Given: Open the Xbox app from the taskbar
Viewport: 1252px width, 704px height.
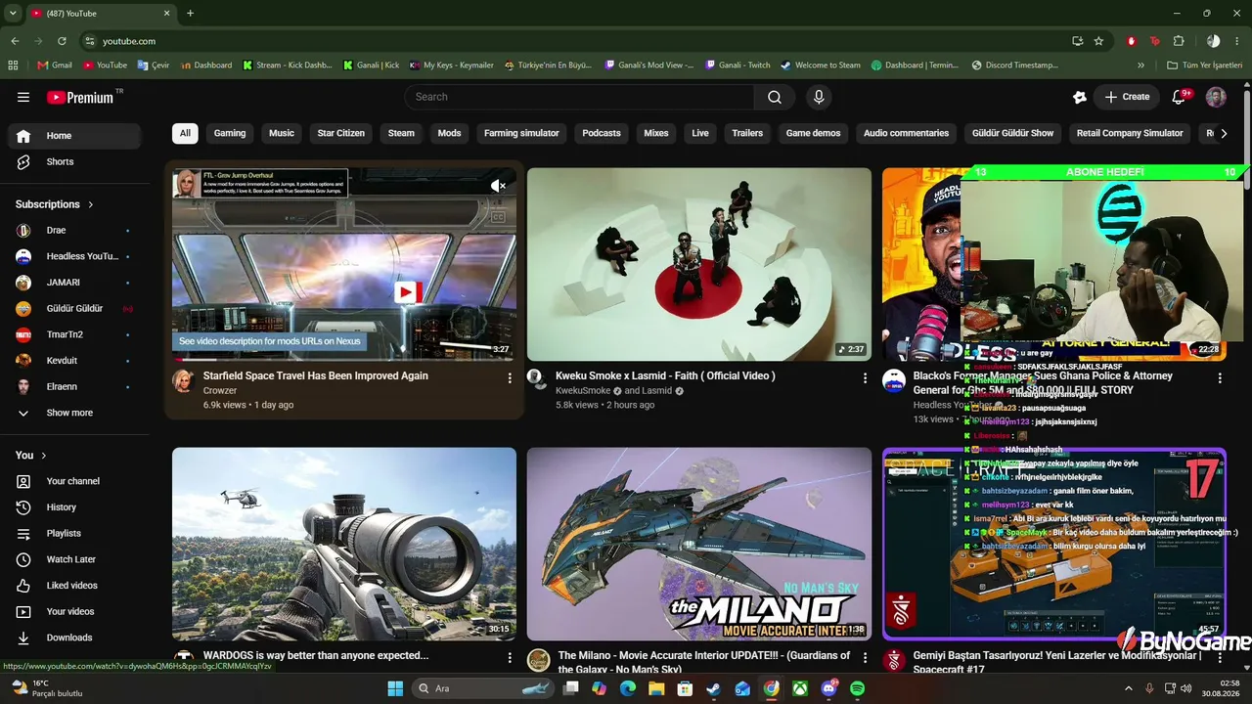Looking at the screenshot, I should (800, 688).
